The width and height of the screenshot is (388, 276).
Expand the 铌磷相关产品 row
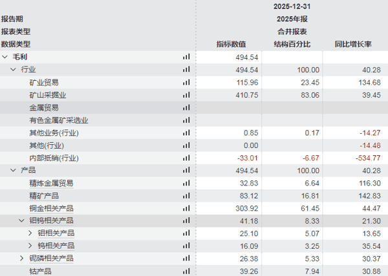(22, 259)
